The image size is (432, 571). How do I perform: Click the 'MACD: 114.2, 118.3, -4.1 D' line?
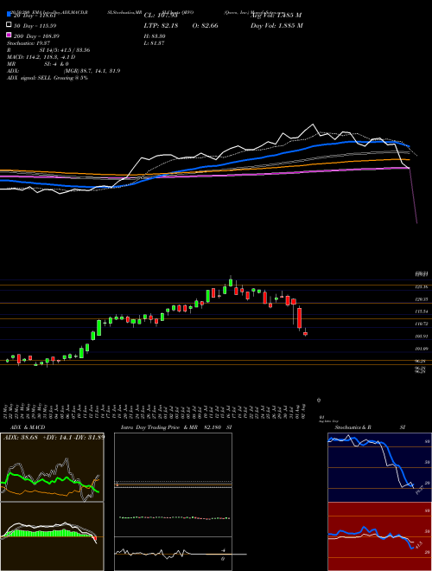(x=41, y=57)
